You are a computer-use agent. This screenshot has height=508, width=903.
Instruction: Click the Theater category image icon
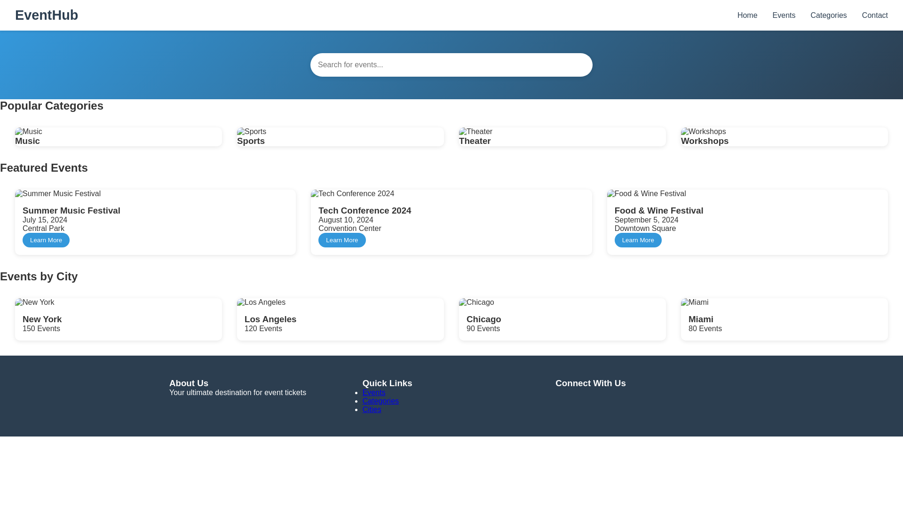click(x=475, y=132)
